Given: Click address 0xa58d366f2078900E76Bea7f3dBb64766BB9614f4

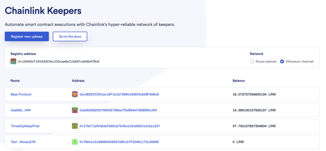Looking at the screenshot, I should (118, 110).
